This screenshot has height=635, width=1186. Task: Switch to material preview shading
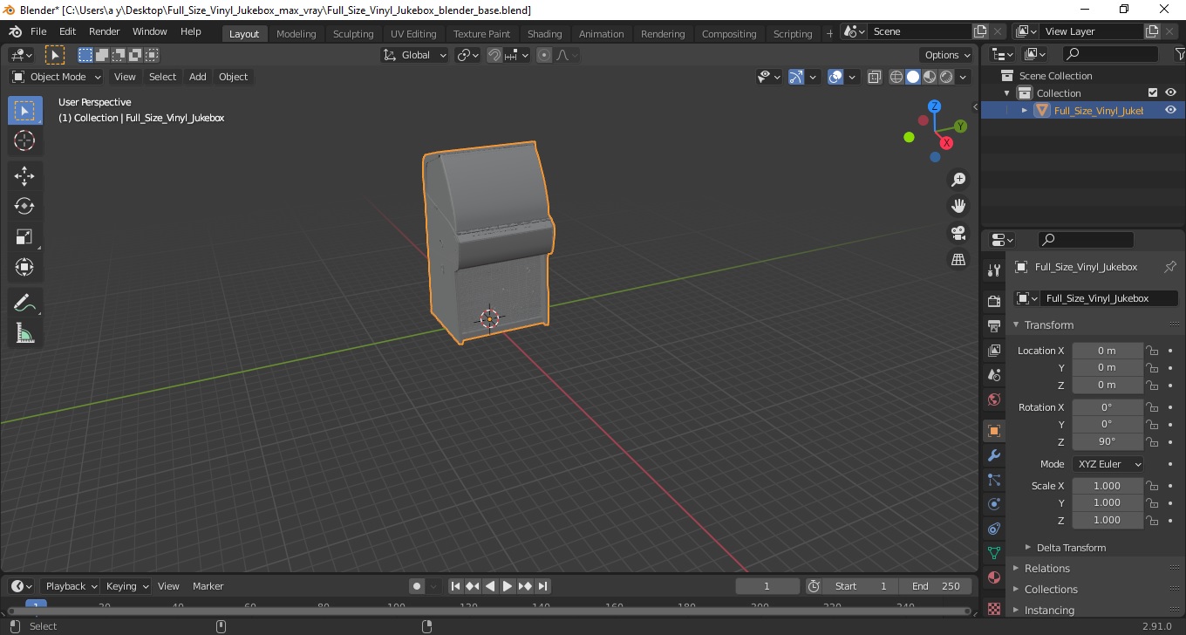(930, 77)
